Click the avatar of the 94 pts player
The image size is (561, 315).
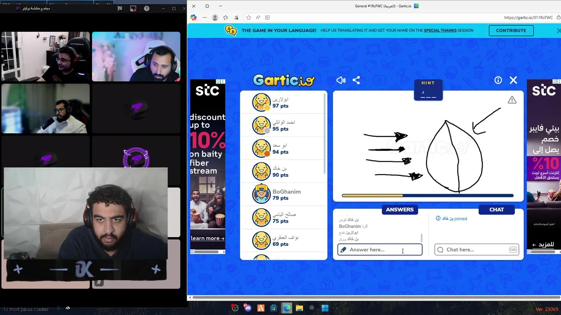pos(262,148)
